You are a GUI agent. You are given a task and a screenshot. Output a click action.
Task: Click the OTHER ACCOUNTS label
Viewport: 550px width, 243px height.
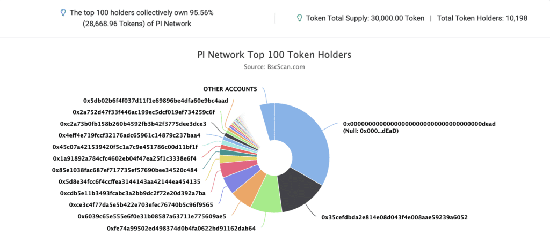230,89
